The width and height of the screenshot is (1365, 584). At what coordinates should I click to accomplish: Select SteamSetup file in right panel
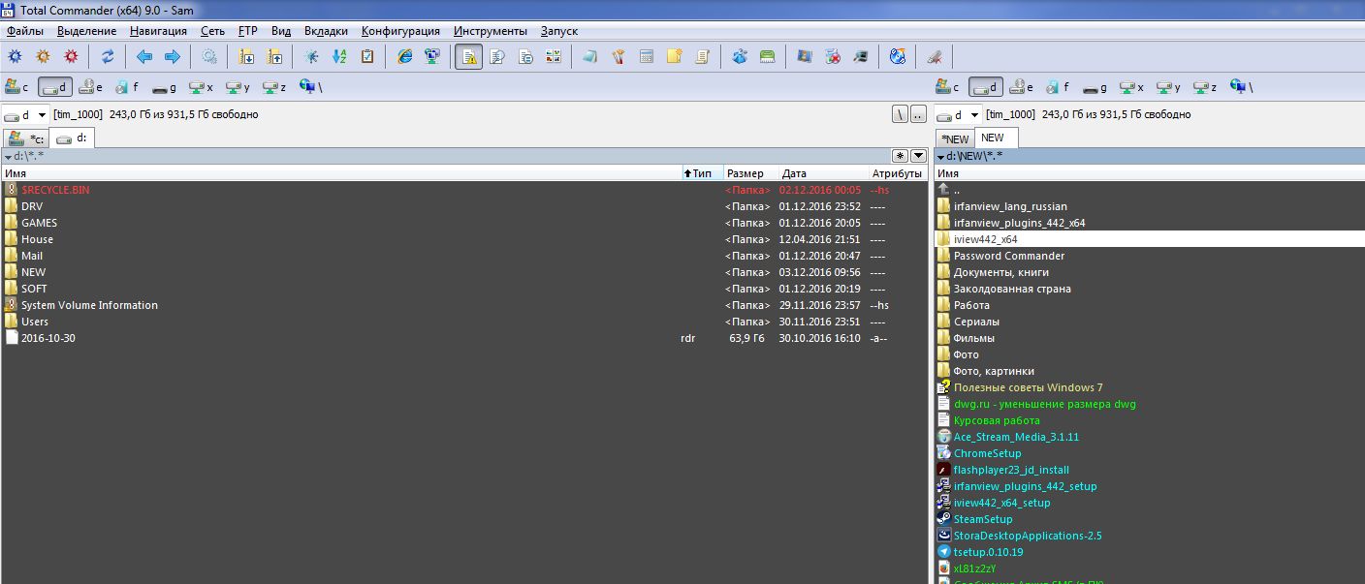(1150, 519)
